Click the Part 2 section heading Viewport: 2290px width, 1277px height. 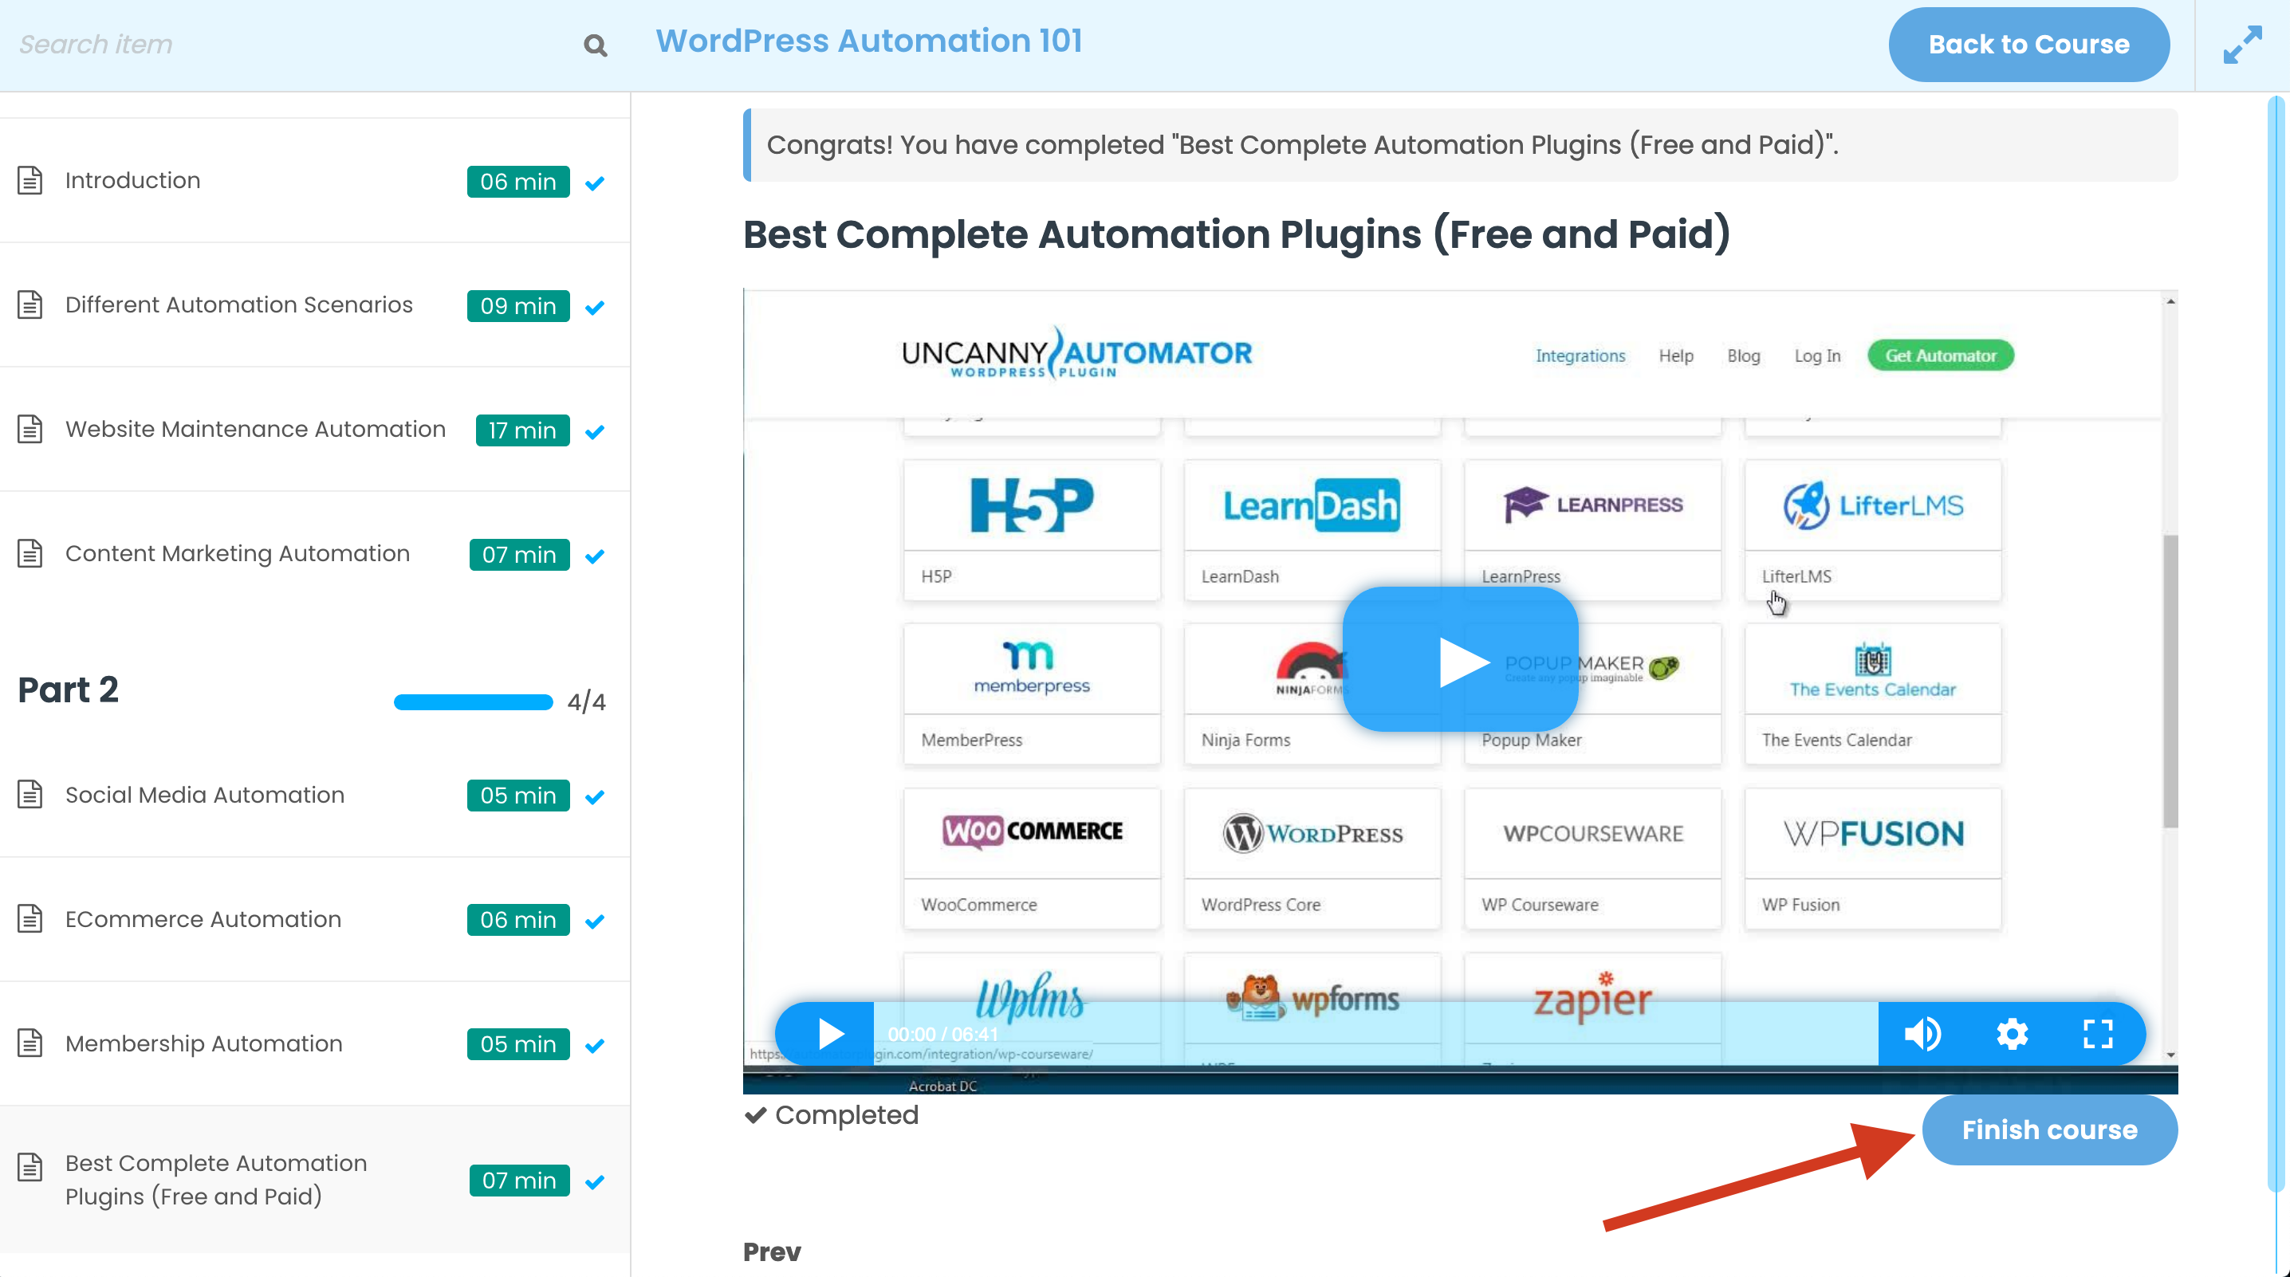click(x=68, y=690)
